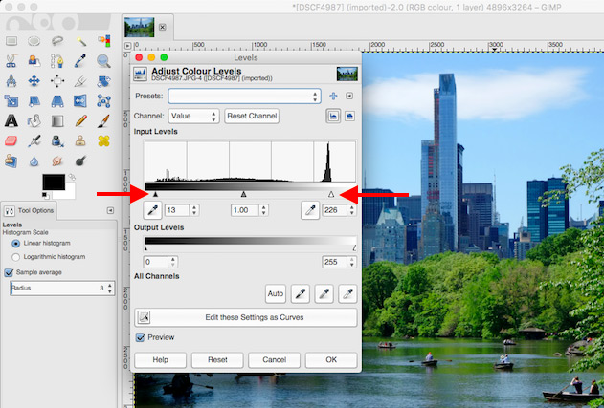Open the Channel dropdown set to Value
The height and width of the screenshot is (408, 604).
pos(193,116)
